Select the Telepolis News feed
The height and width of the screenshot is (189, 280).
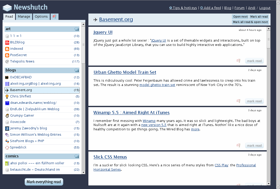pos(42,61)
